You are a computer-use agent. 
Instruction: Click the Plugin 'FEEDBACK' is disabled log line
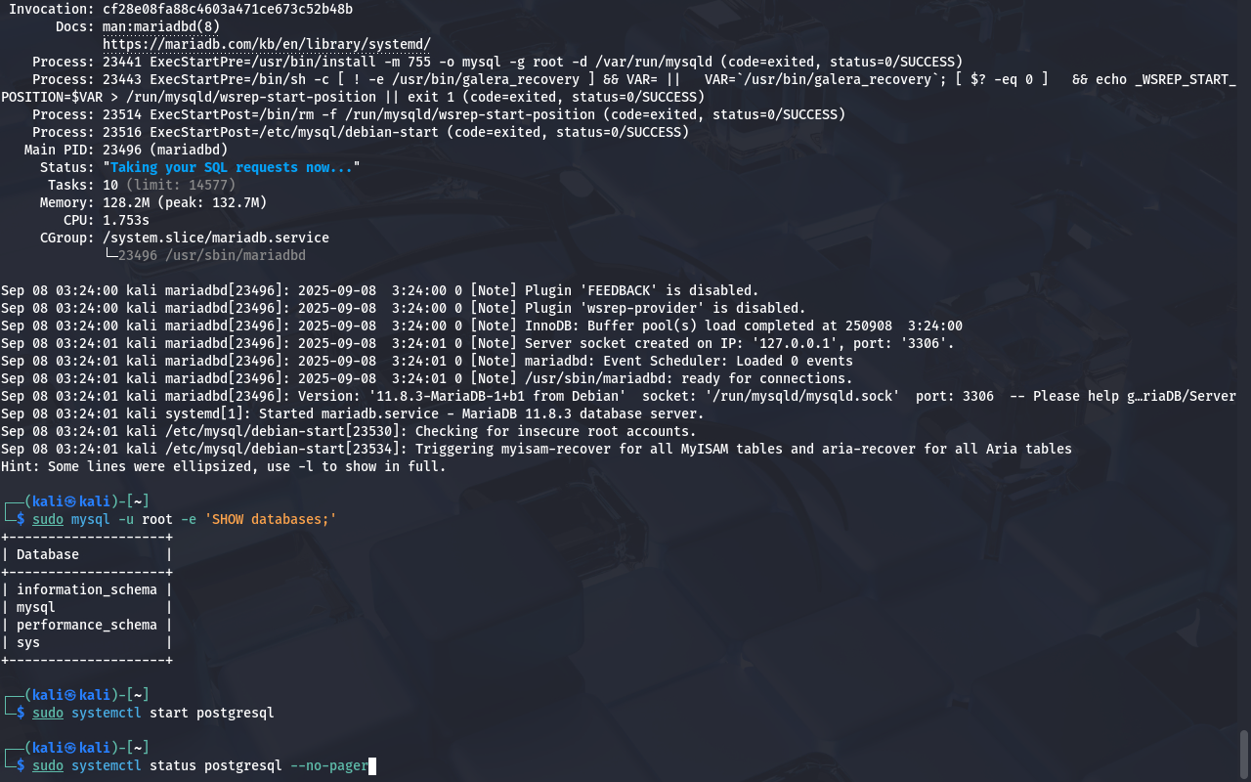380,290
